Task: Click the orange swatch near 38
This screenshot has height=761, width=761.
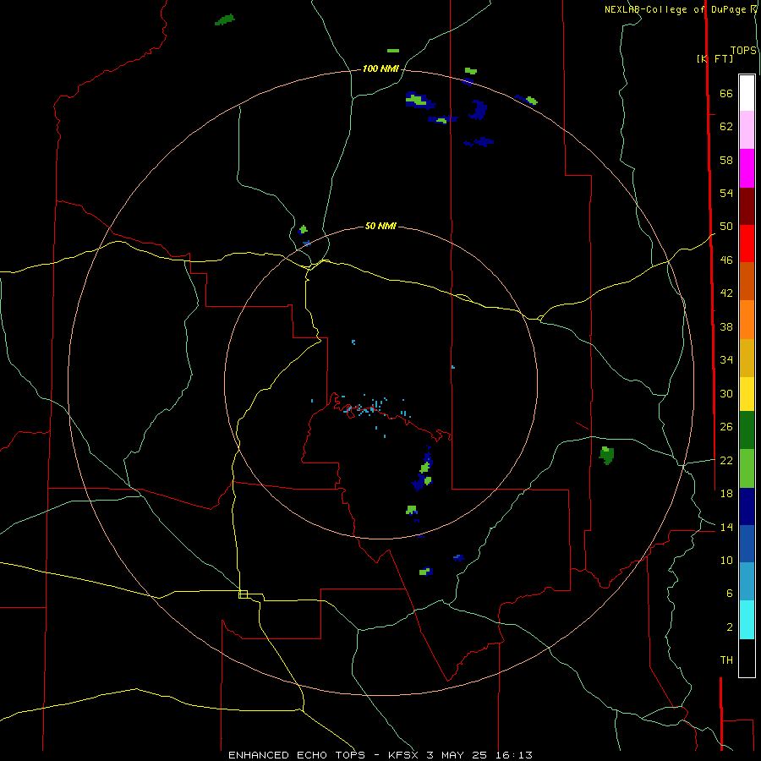Action: point(747,320)
